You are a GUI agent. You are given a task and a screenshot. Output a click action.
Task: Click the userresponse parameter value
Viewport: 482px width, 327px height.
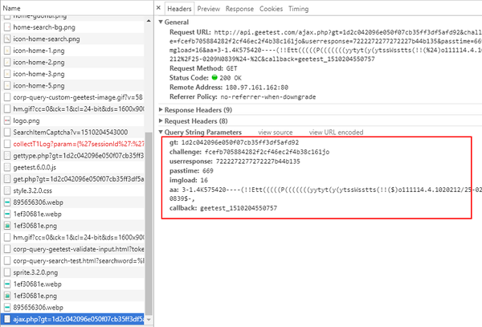tap(258, 161)
